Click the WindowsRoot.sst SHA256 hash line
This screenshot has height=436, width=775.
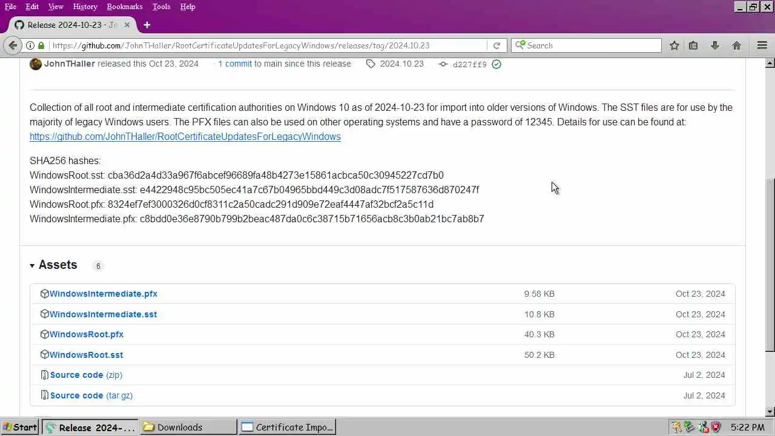pos(237,175)
